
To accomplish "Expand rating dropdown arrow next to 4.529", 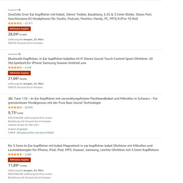I will [24, 68].
